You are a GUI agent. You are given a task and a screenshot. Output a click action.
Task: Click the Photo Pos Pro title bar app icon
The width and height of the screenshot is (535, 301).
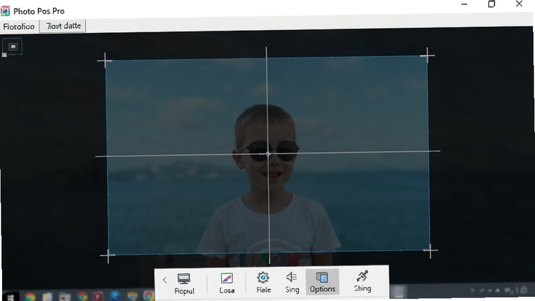click(x=5, y=11)
